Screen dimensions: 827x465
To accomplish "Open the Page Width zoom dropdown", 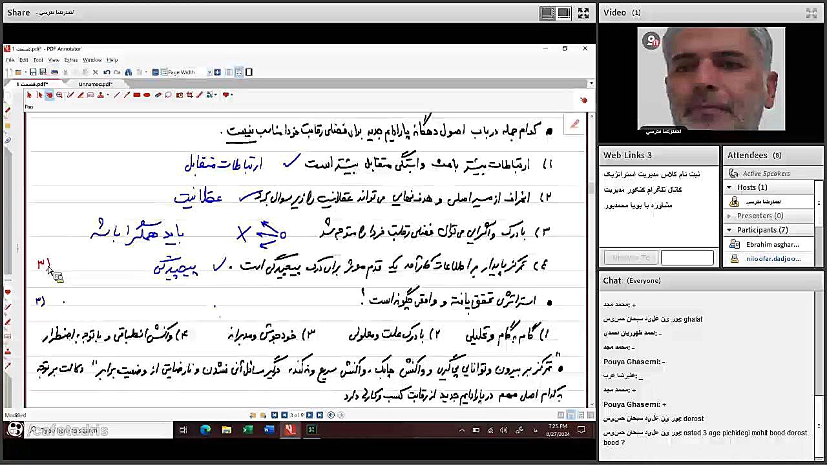I will 209,72.
